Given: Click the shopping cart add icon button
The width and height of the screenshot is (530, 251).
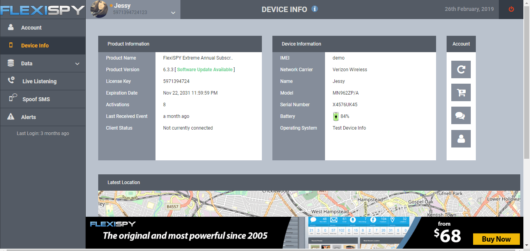Looking at the screenshot, I should 461,93.
